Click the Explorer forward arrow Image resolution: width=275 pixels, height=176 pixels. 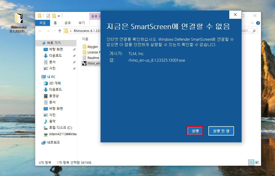tap(48, 31)
